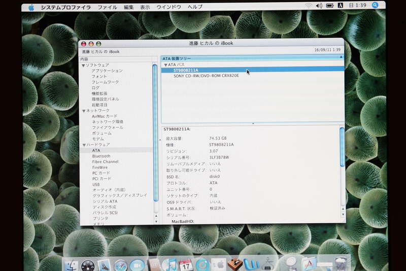Click the sidebar scrollbar thumb

point(155,133)
